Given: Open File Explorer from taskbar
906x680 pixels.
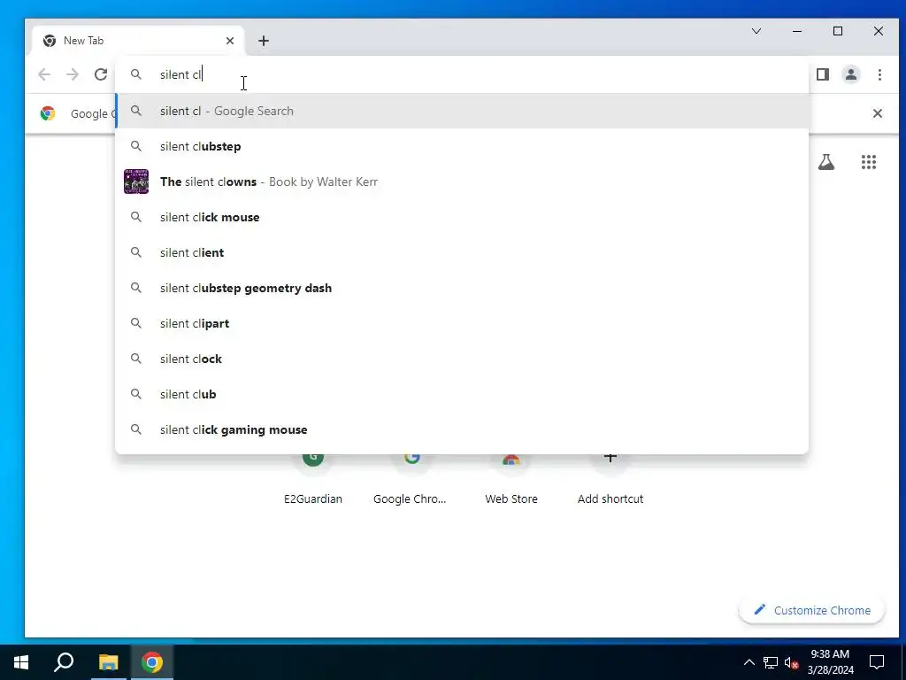Looking at the screenshot, I should point(108,662).
